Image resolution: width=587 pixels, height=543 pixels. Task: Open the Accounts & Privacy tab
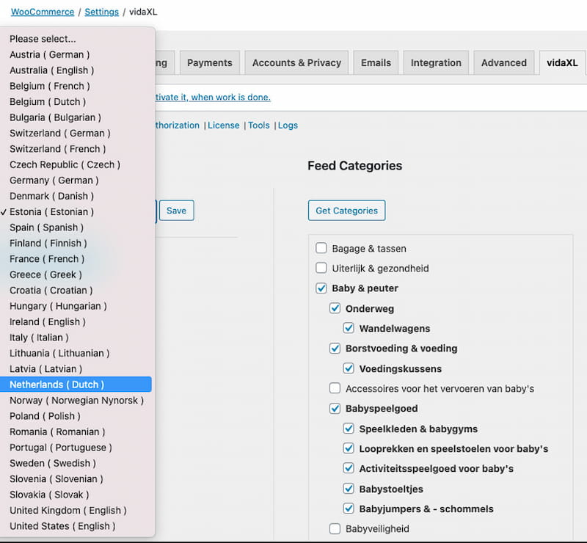pyautogui.click(x=296, y=62)
